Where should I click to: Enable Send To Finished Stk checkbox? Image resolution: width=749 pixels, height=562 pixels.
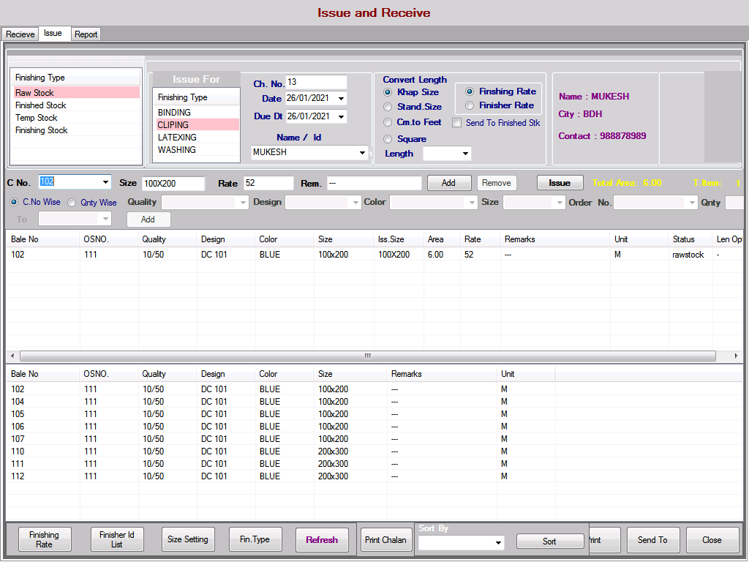pyautogui.click(x=457, y=123)
